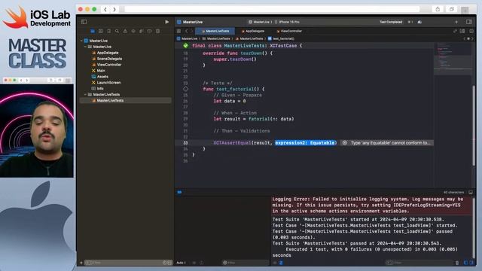Open the Project navigator icon

point(93,31)
